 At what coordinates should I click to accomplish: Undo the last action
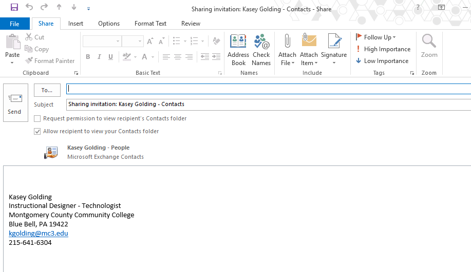coord(29,7)
